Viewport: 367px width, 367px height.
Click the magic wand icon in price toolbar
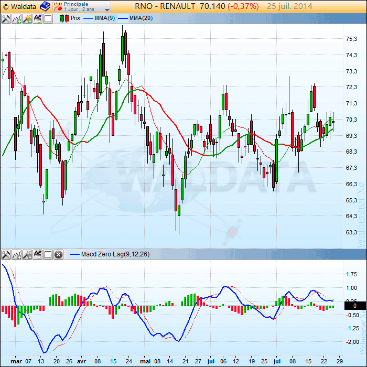pyautogui.click(x=27, y=18)
